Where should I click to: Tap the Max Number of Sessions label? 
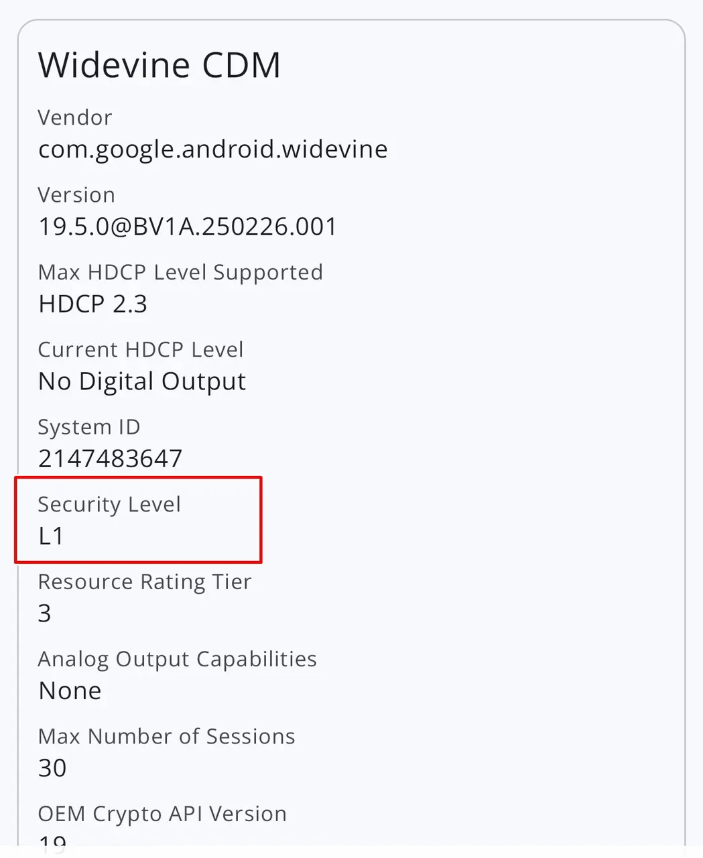pos(166,736)
